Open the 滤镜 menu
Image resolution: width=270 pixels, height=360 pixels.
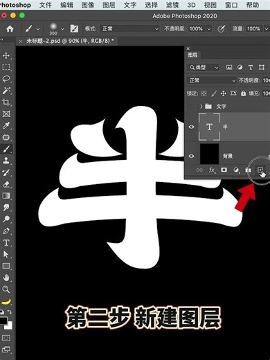pyautogui.click(x=172, y=5)
